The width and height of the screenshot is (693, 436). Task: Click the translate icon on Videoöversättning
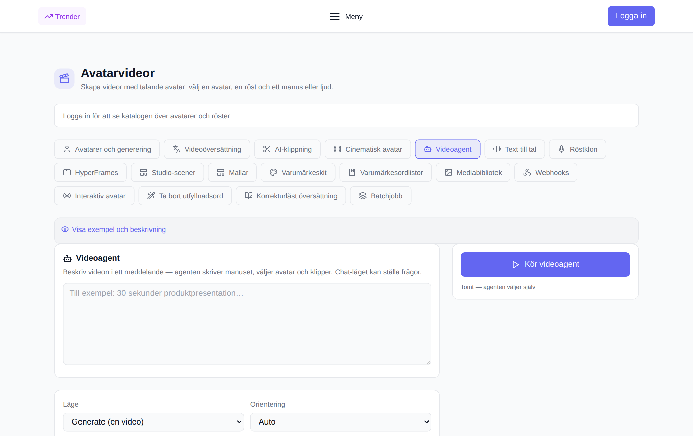(x=177, y=149)
